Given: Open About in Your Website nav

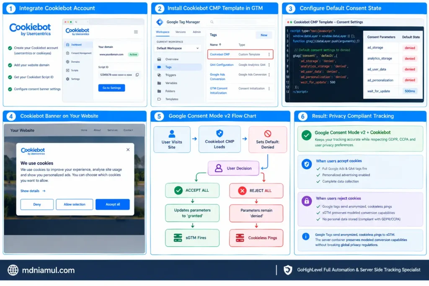Looking at the screenshot, I should coord(97,130).
